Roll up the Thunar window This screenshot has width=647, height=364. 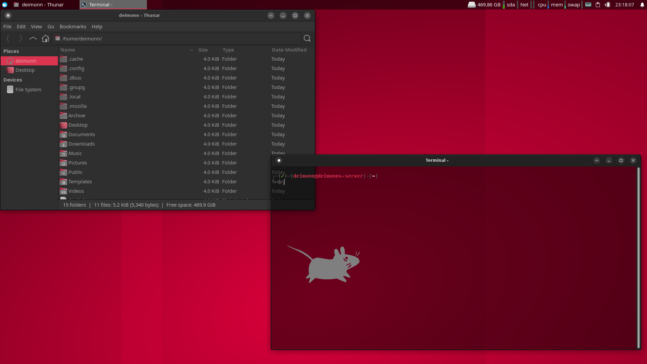coord(271,16)
